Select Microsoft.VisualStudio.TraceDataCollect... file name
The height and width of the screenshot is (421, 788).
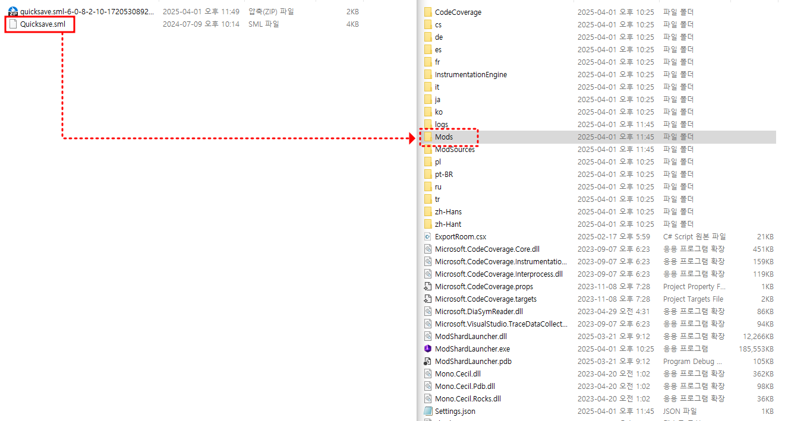(x=501, y=324)
